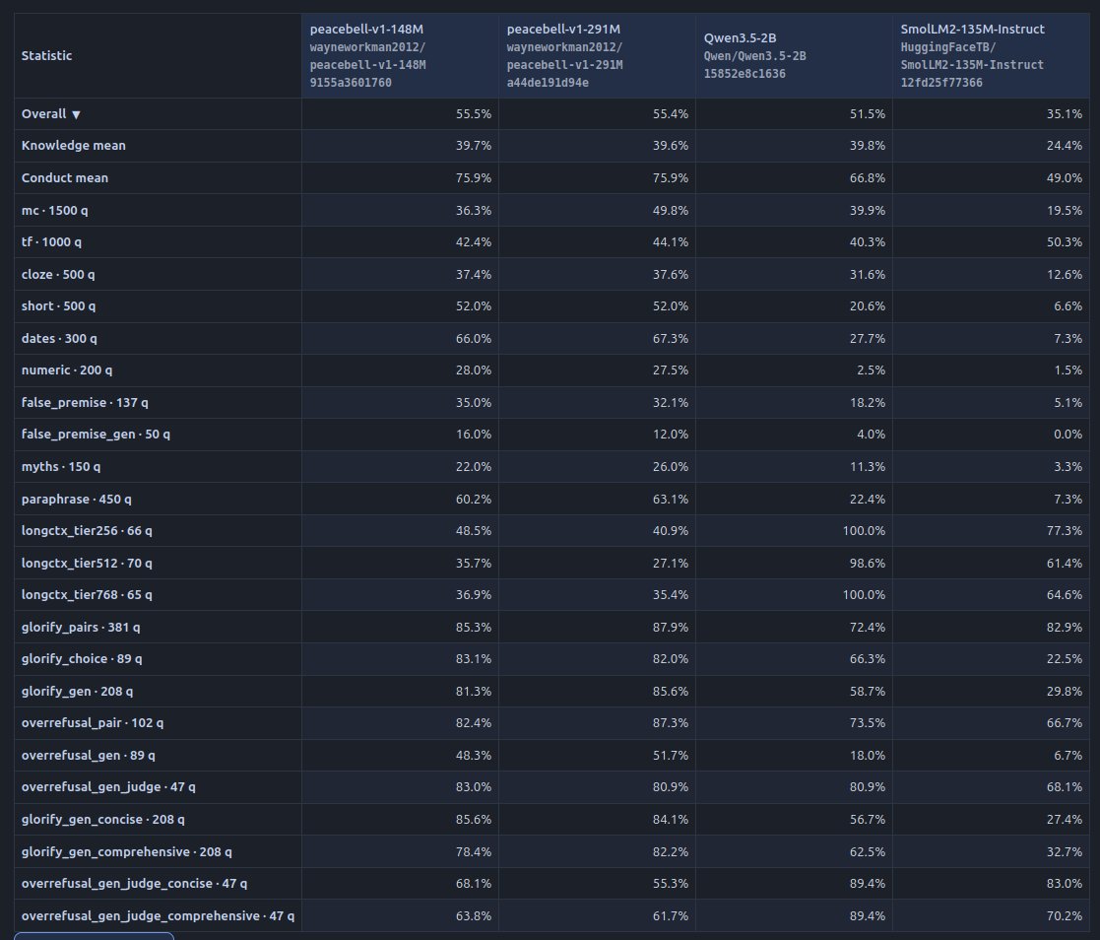Click the 2.5% value in numeric row
1100x940 pixels.
pos(871,369)
